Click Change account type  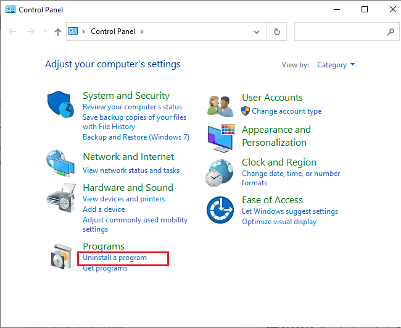coord(287,111)
